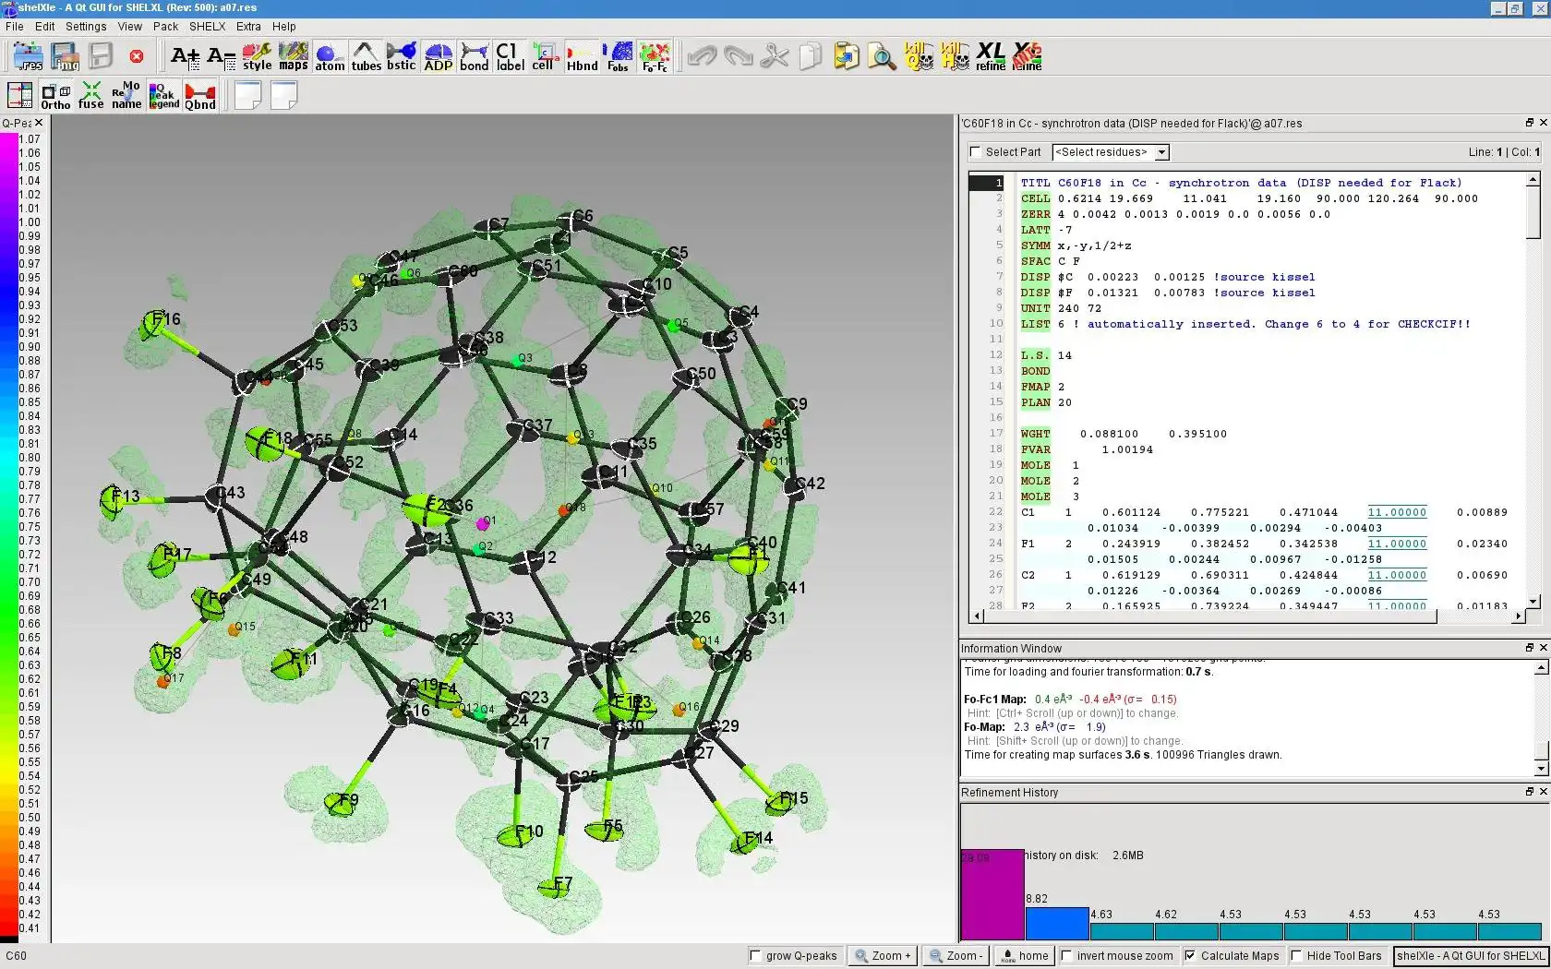1551x969 pixels.
Task: Click the Qbnd Q-peak bonds icon
Action: pyautogui.click(x=199, y=95)
